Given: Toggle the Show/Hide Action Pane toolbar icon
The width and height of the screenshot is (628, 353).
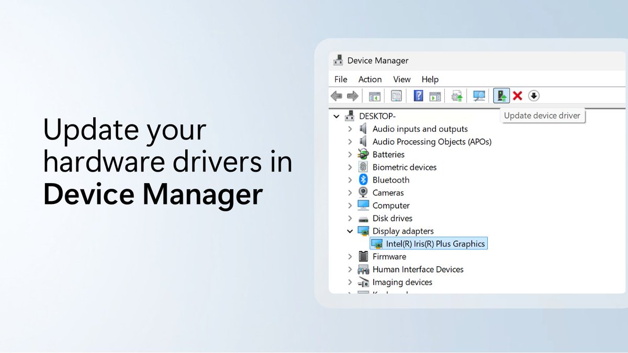Looking at the screenshot, I should 435,96.
